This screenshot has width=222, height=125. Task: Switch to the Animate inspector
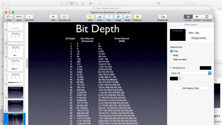coord(197,17)
